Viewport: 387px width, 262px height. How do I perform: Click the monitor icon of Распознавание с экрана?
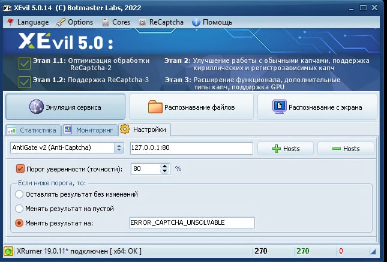280,107
